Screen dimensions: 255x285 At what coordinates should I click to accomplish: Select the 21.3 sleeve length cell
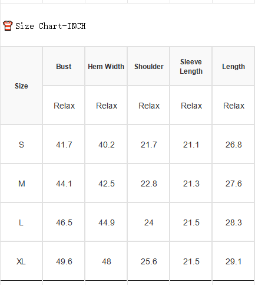[x=191, y=184]
